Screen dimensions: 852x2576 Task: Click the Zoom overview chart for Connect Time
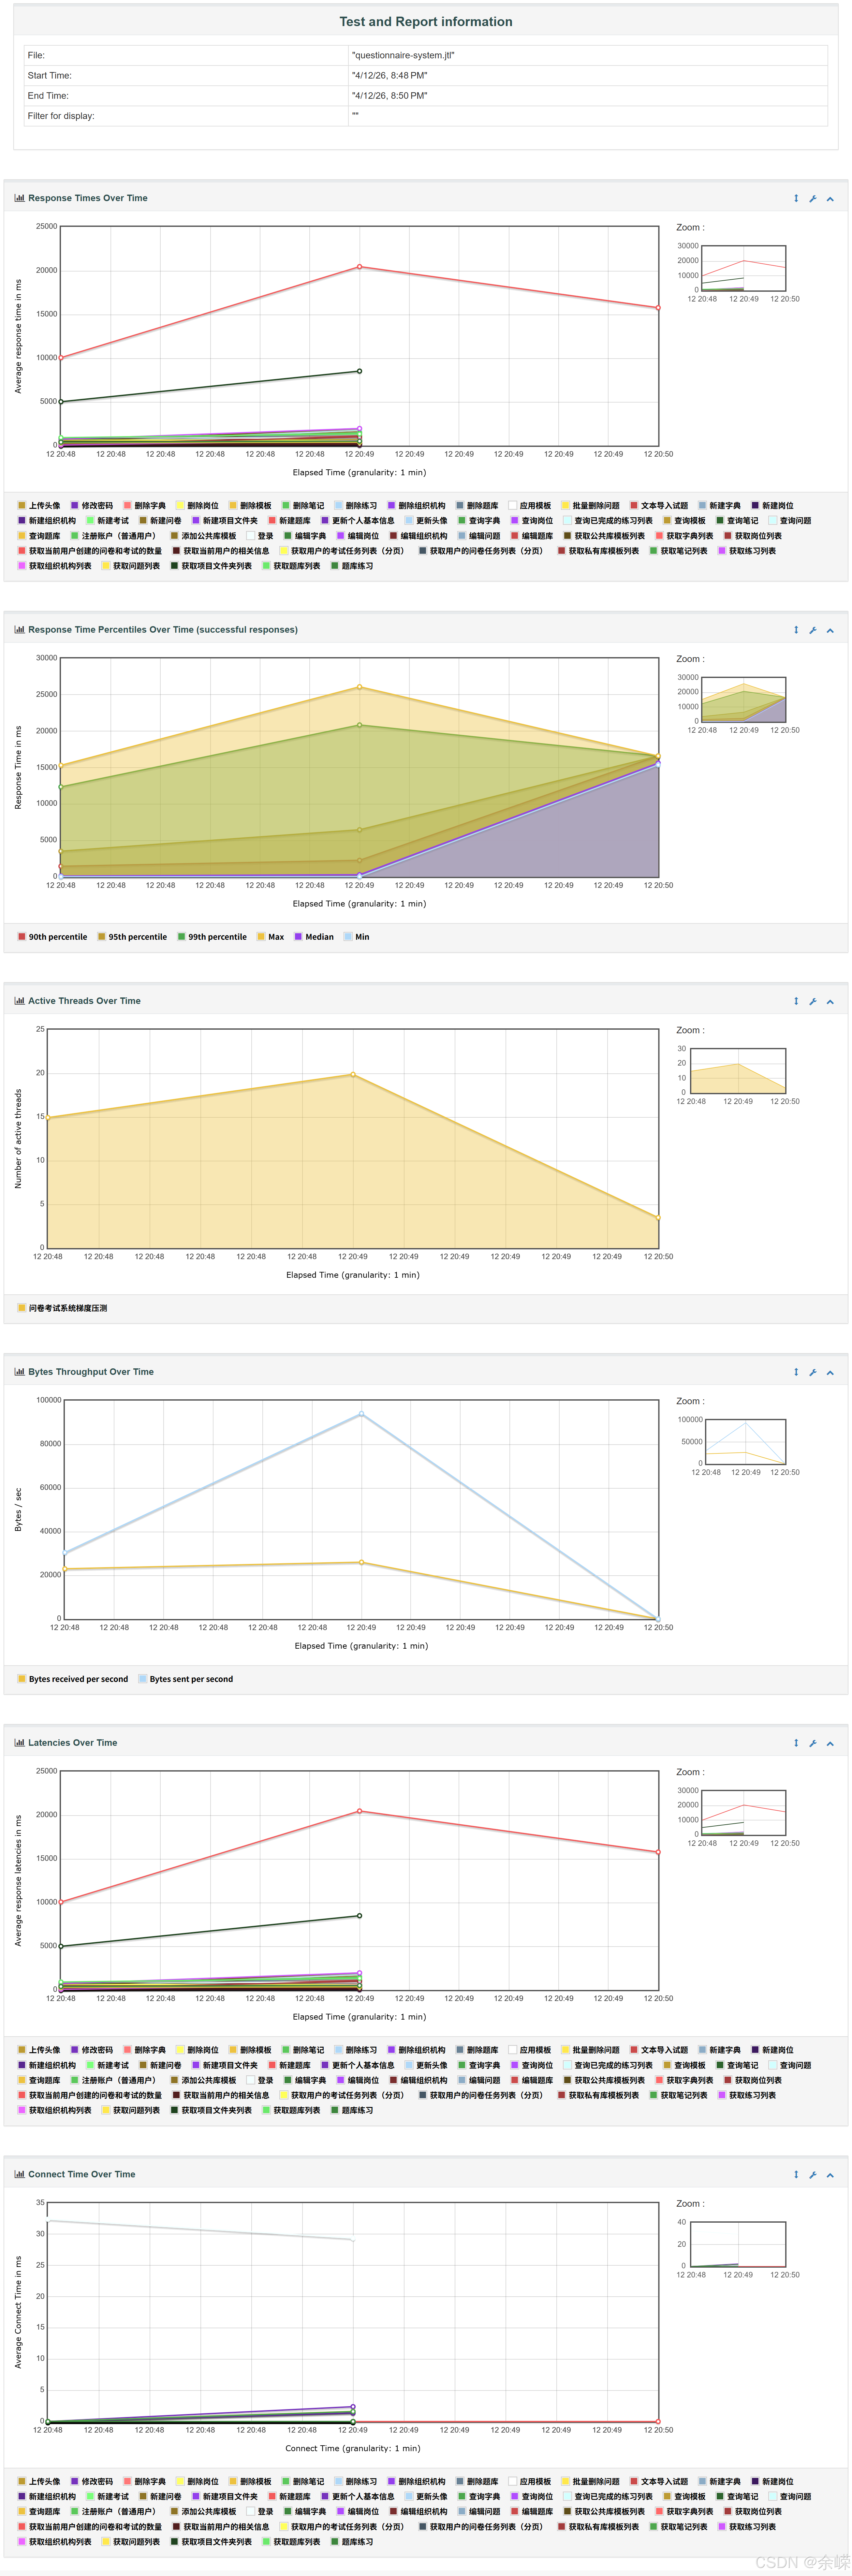[x=738, y=2244]
